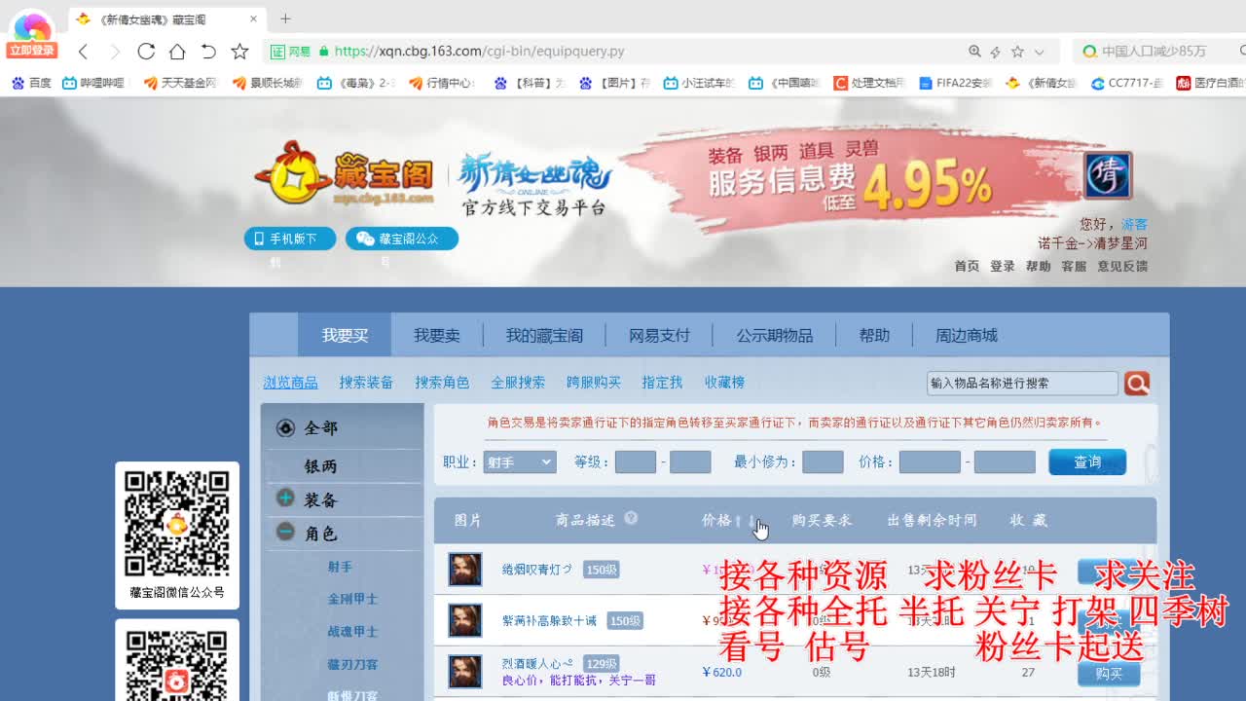Image resolution: width=1246 pixels, height=701 pixels.
Task: Switch to the 公示期物品 tab
Action: [774, 335]
